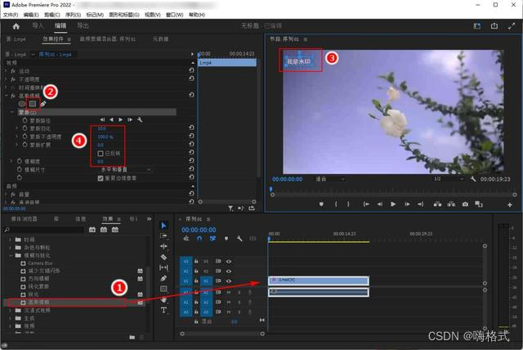
Task: Toggle track lock for V3
Action: pyautogui.click(x=196, y=262)
